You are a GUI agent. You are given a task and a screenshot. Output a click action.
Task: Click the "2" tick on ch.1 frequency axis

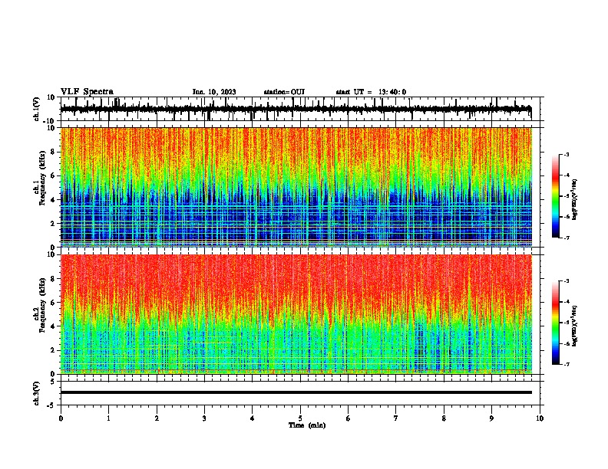(x=53, y=223)
